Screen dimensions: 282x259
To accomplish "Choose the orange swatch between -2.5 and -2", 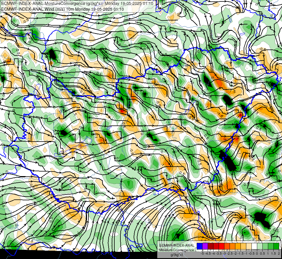I will click(x=232, y=246).
